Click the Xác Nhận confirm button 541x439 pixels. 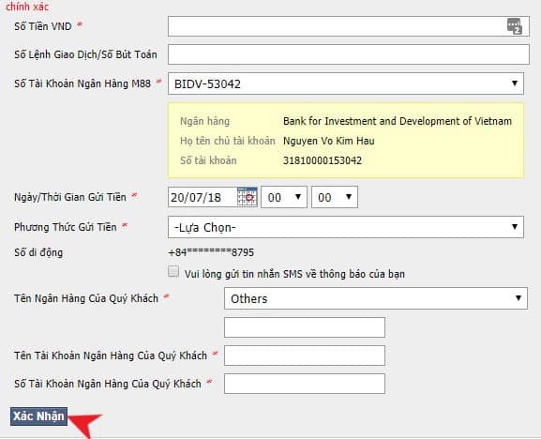click(38, 416)
